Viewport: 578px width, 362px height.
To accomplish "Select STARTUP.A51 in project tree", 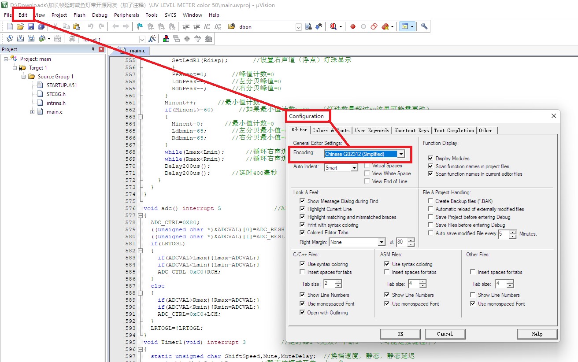I will coord(62,85).
